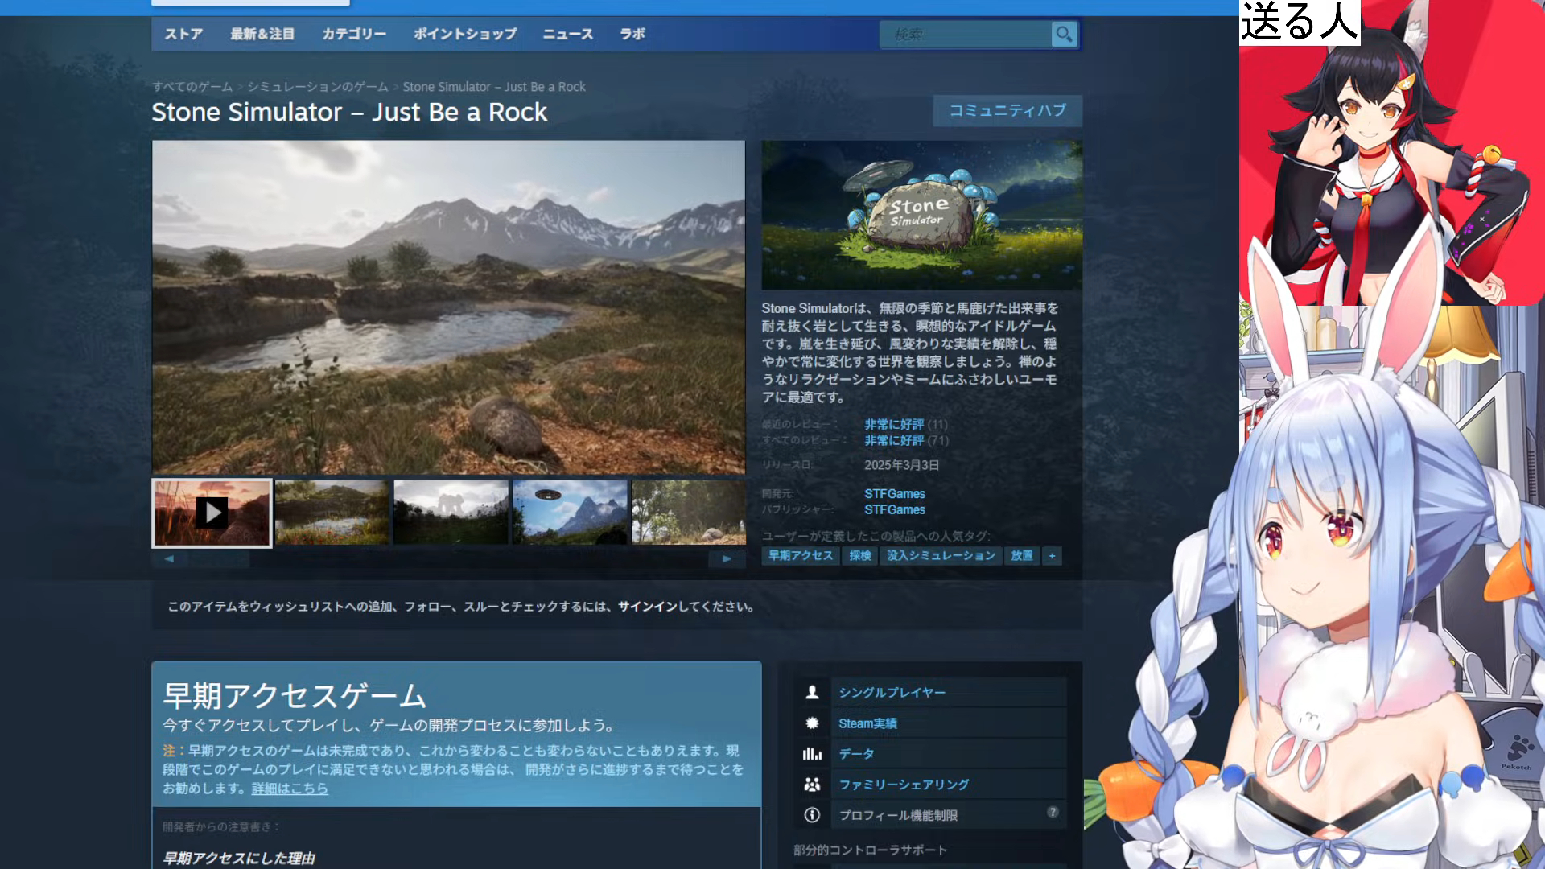Click the profile features info icon
The height and width of the screenshot is (869, 1545).
point(812,815)
